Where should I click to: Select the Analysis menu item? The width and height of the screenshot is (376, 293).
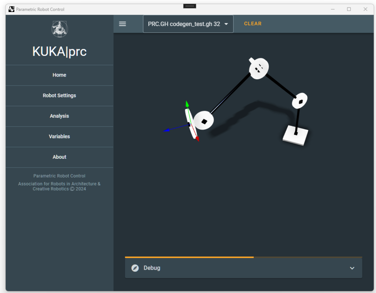(59, 116)
